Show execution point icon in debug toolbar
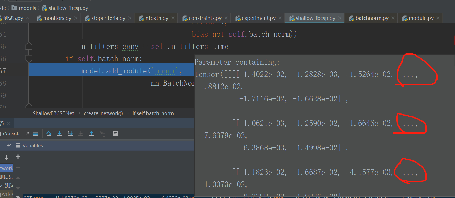Image resolution: width=455 pixels, height=198 pixels. [x=36, y=134]
